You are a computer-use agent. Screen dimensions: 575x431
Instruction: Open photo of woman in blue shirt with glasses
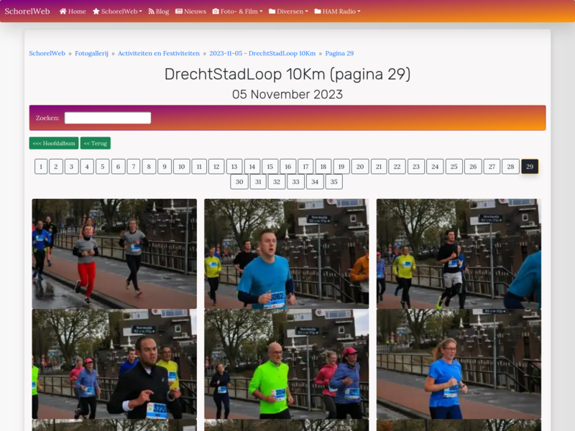pos(459,364)
